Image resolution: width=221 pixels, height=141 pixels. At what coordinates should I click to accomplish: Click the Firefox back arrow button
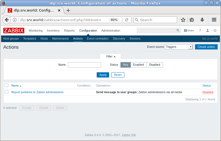point(6,20)
